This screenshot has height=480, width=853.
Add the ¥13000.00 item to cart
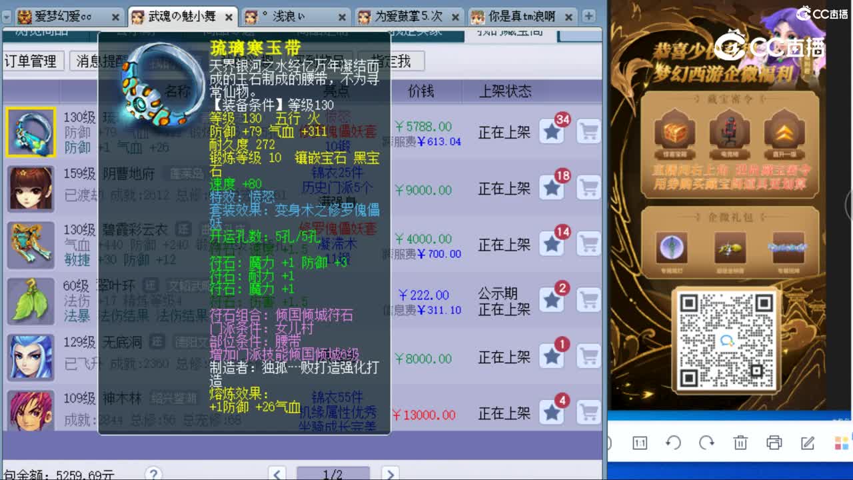tap(588, 413)
